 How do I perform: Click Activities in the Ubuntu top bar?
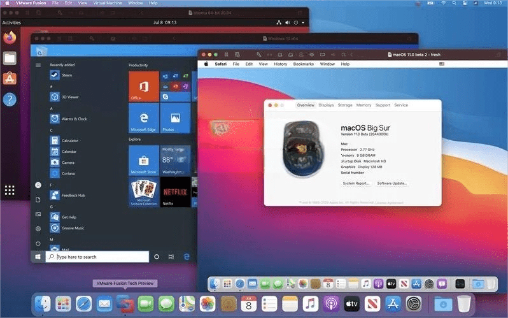tap(11, 22)
